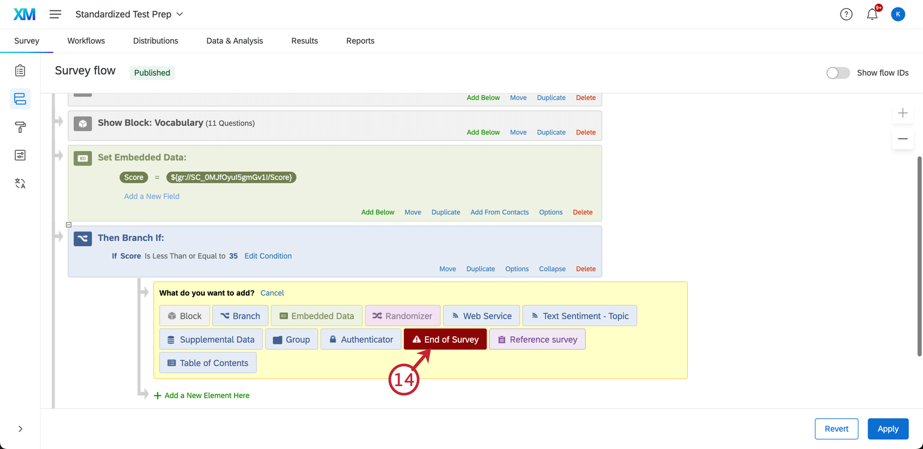Switch to the Data & Analysis tab

[235, 41]
